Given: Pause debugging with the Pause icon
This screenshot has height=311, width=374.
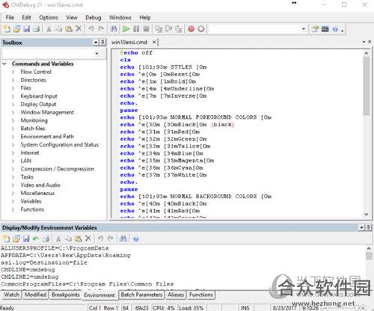Looking at the screenshot, I should tap(136, 29).
